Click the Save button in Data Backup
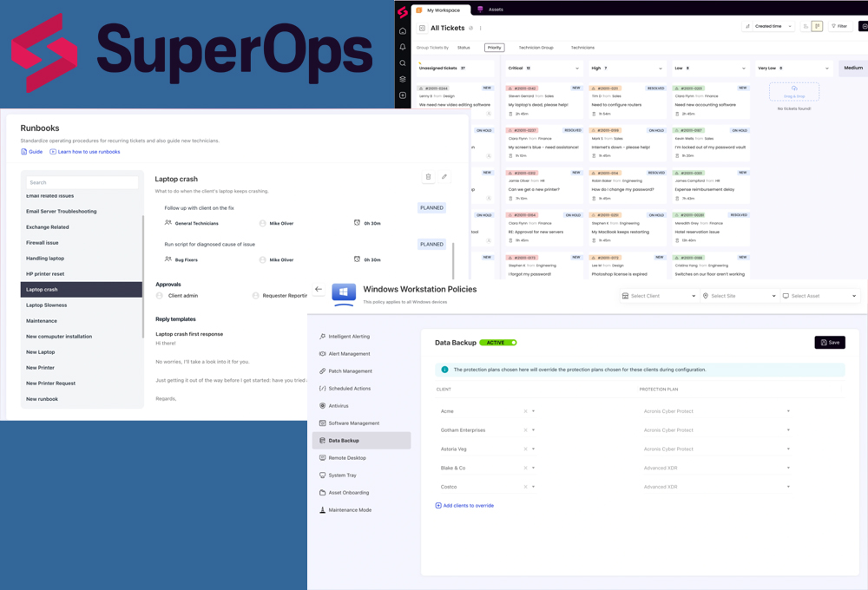This screenshot has height=590, width=868. [x=829, y=343]
